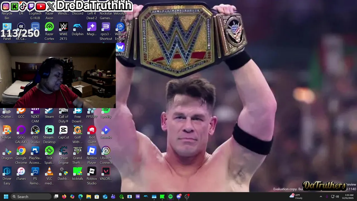Image resolution: width=357 pixels, height=201 pixels.
Task: Select the VALORANT desktop icon
Action: point(106,171)
